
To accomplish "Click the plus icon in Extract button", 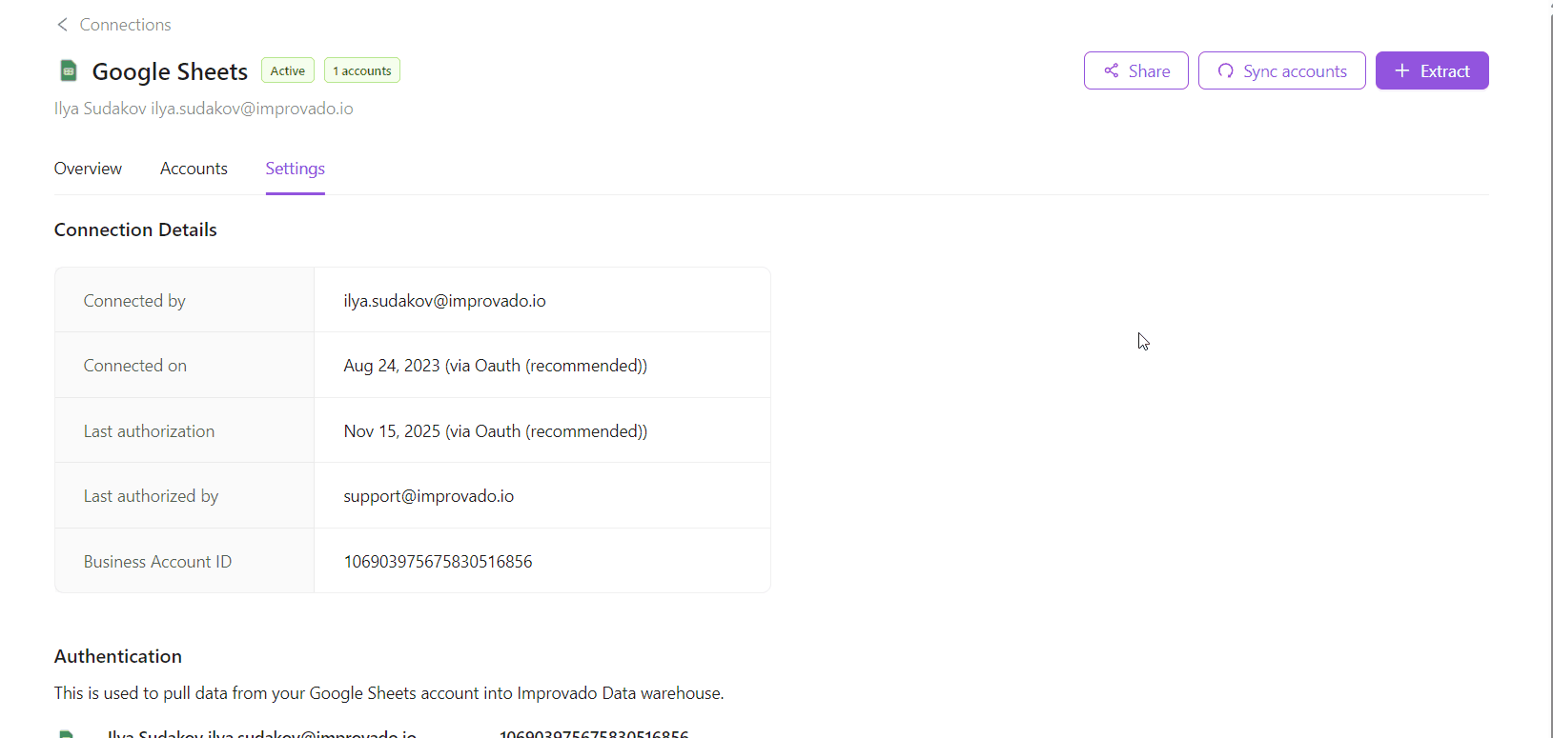I will (1402, 70).
